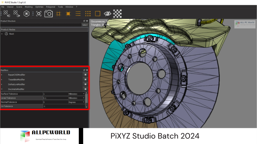This screenshot has height=144, width=257.
Task: Click the Root node cube icon
Action: (x=6, y=34)
